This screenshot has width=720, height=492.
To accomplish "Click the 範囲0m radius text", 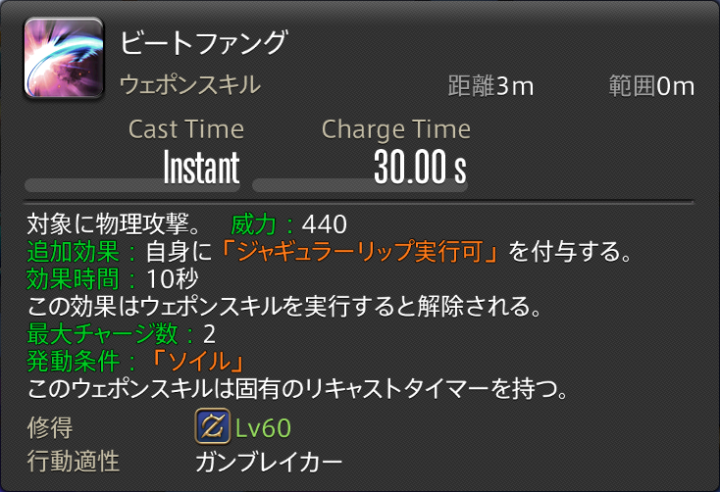I will tap(651, 86).
